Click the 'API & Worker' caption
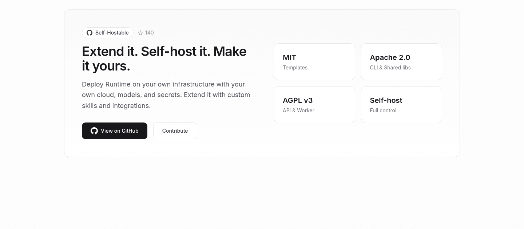This screenshot has width=524, height=229. 298,111
